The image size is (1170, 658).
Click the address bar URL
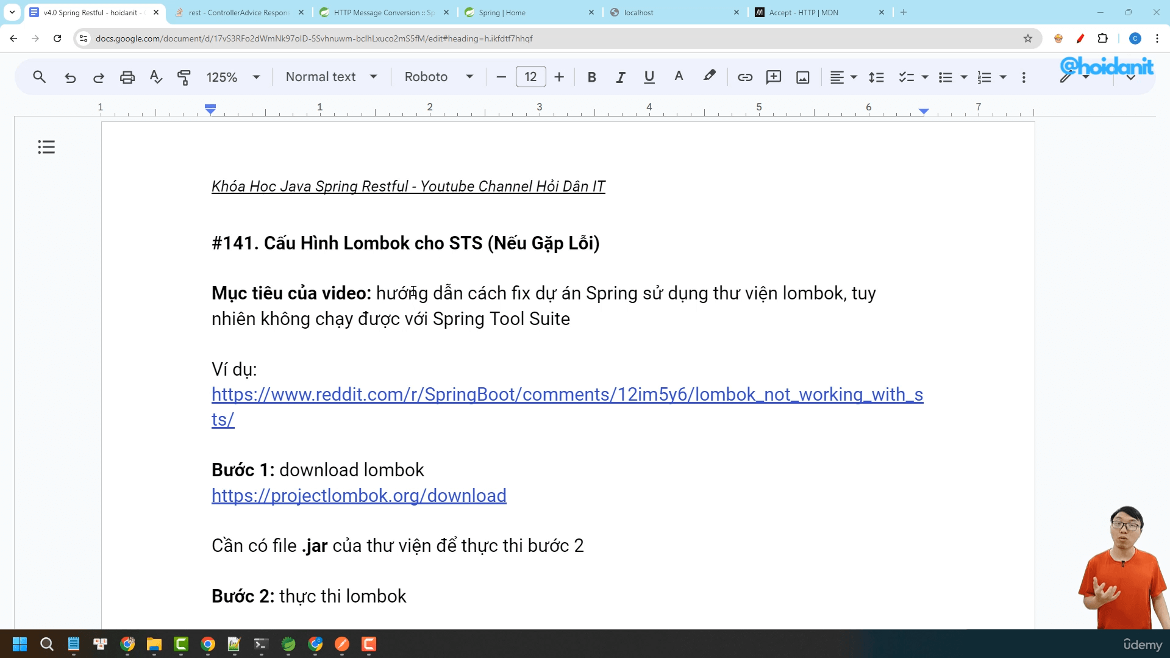click(x=314, y=38)
